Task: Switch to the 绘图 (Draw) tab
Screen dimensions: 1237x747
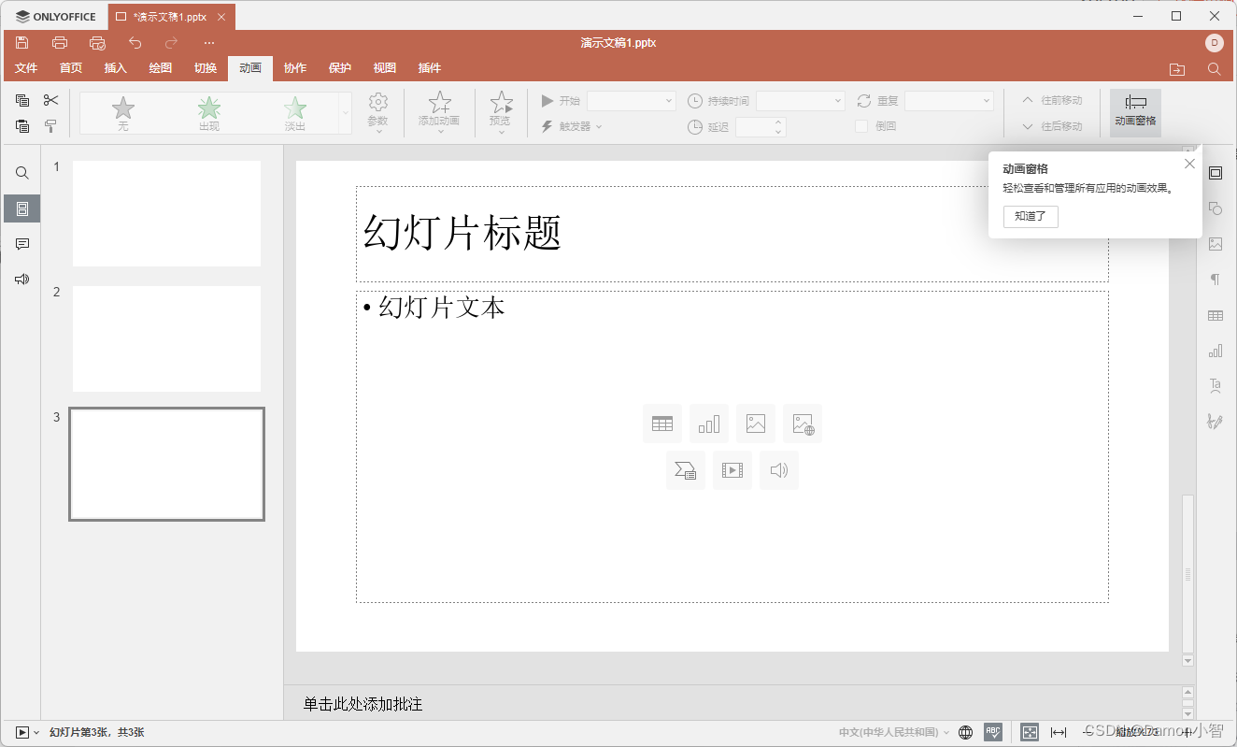Action: pos(161,68)
